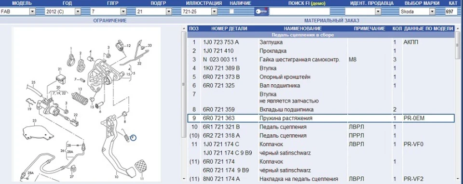This screenshot has width=463, height=184.
Task: Select part number 6R0 721 363
Action: point(218,118)
